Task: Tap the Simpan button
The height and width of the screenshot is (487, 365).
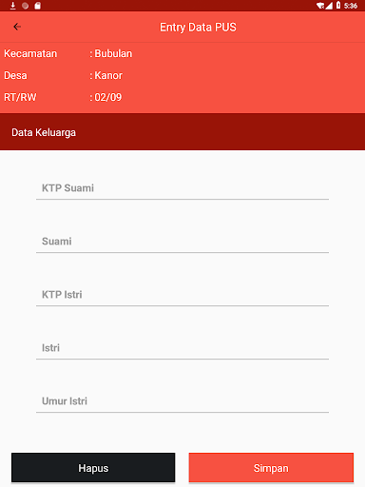Action: (271, 468)
